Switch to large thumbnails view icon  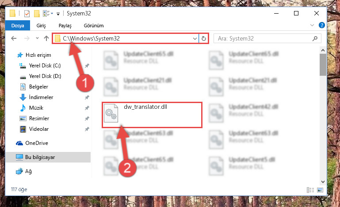[x=320, y=190]
